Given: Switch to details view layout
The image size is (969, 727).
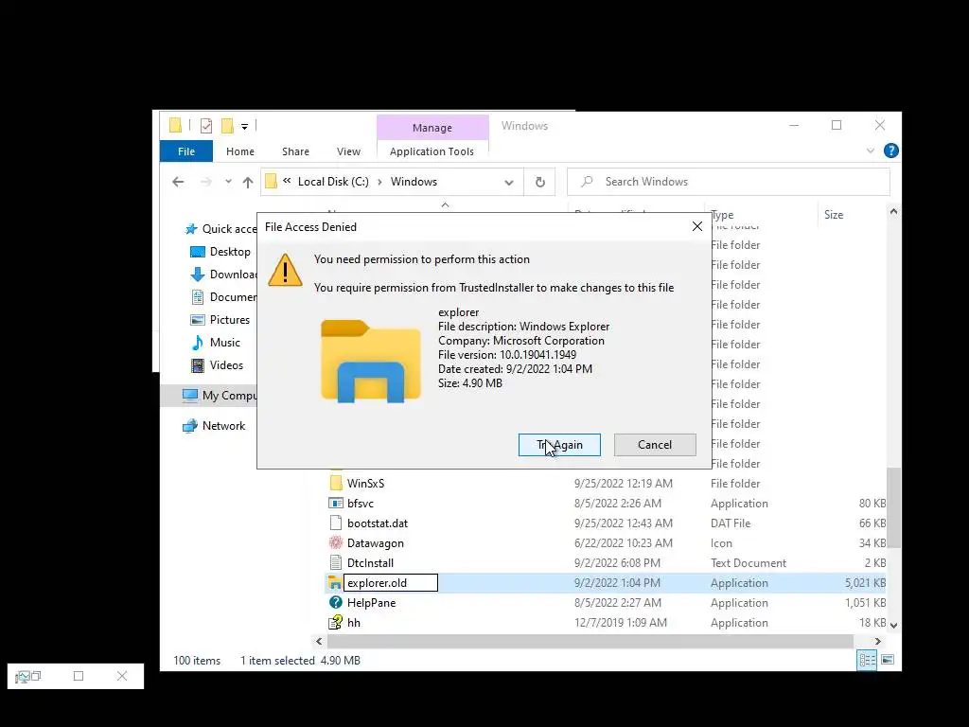Looking at the screenshot, I should (x=867, y=660).
